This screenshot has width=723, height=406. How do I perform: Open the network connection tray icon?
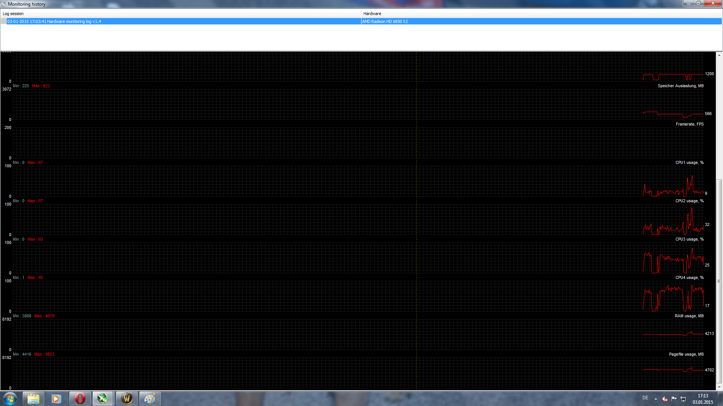(x=683, y=399)
